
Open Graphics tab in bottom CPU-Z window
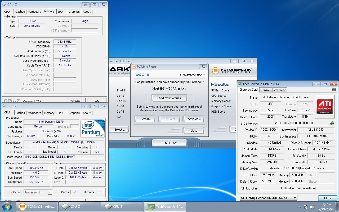point(74,113)
